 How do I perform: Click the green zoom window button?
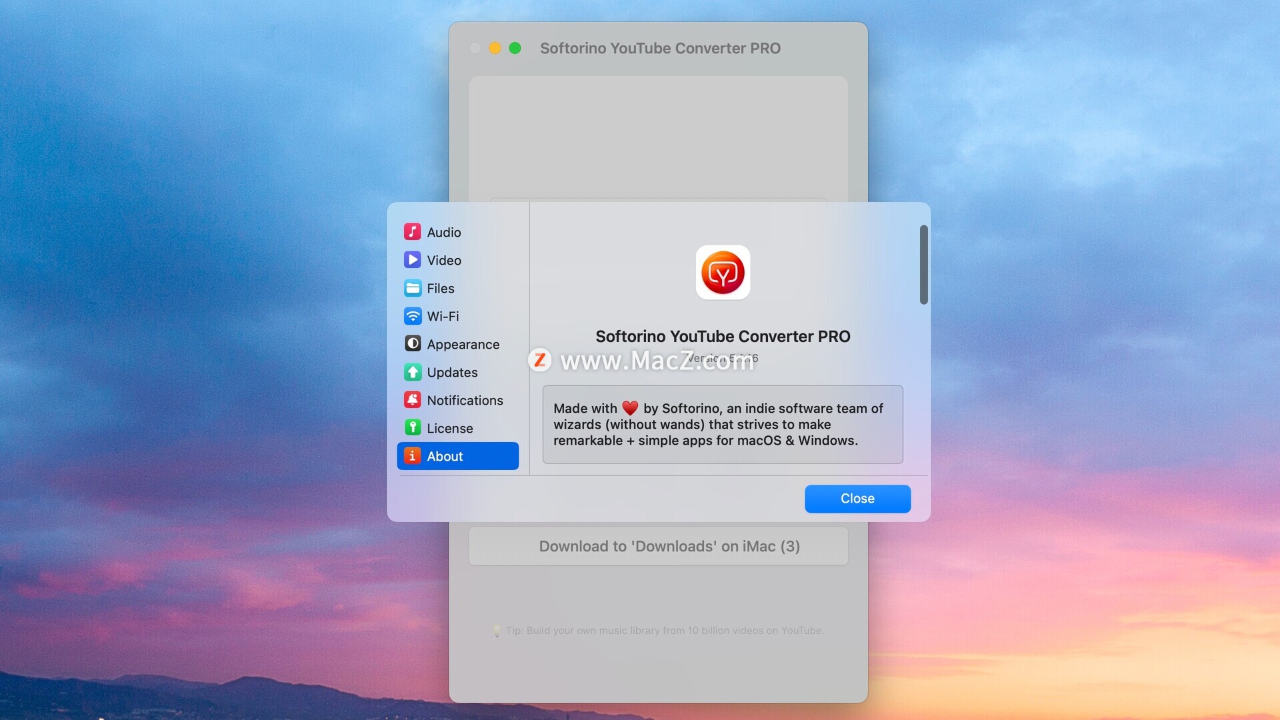click(x=515, y=48)
